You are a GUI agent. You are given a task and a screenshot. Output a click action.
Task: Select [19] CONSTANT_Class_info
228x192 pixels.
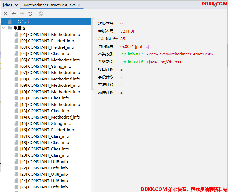[x=45, y=149]
